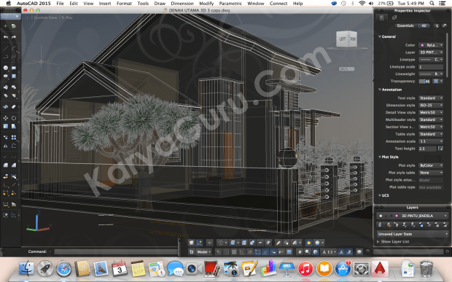Open the Unsaved Layer State selector
452x282 pixels.
click(413, 234)
